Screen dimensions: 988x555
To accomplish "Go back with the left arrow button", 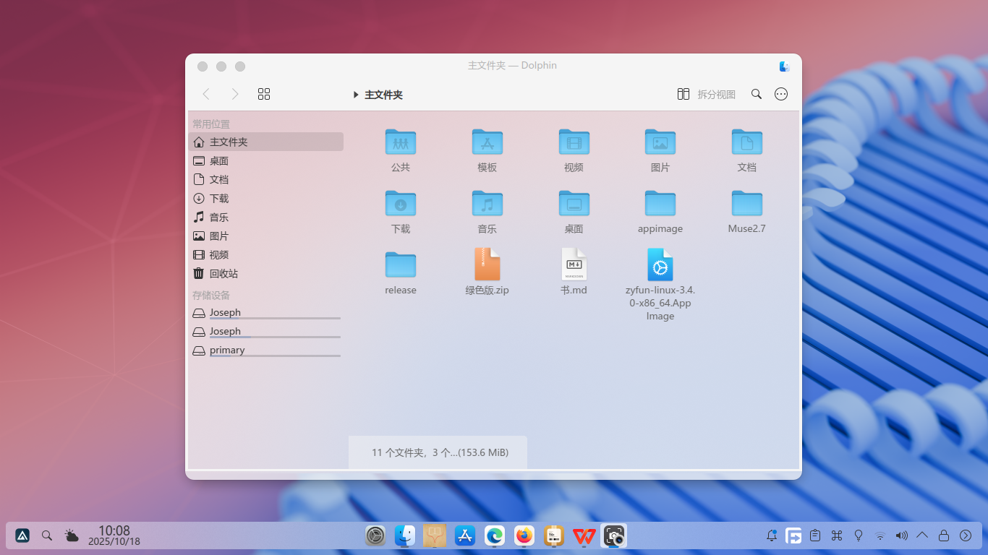I will [206, 94].
